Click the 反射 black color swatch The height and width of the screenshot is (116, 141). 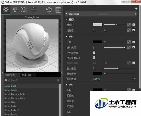tap(97, 42)
